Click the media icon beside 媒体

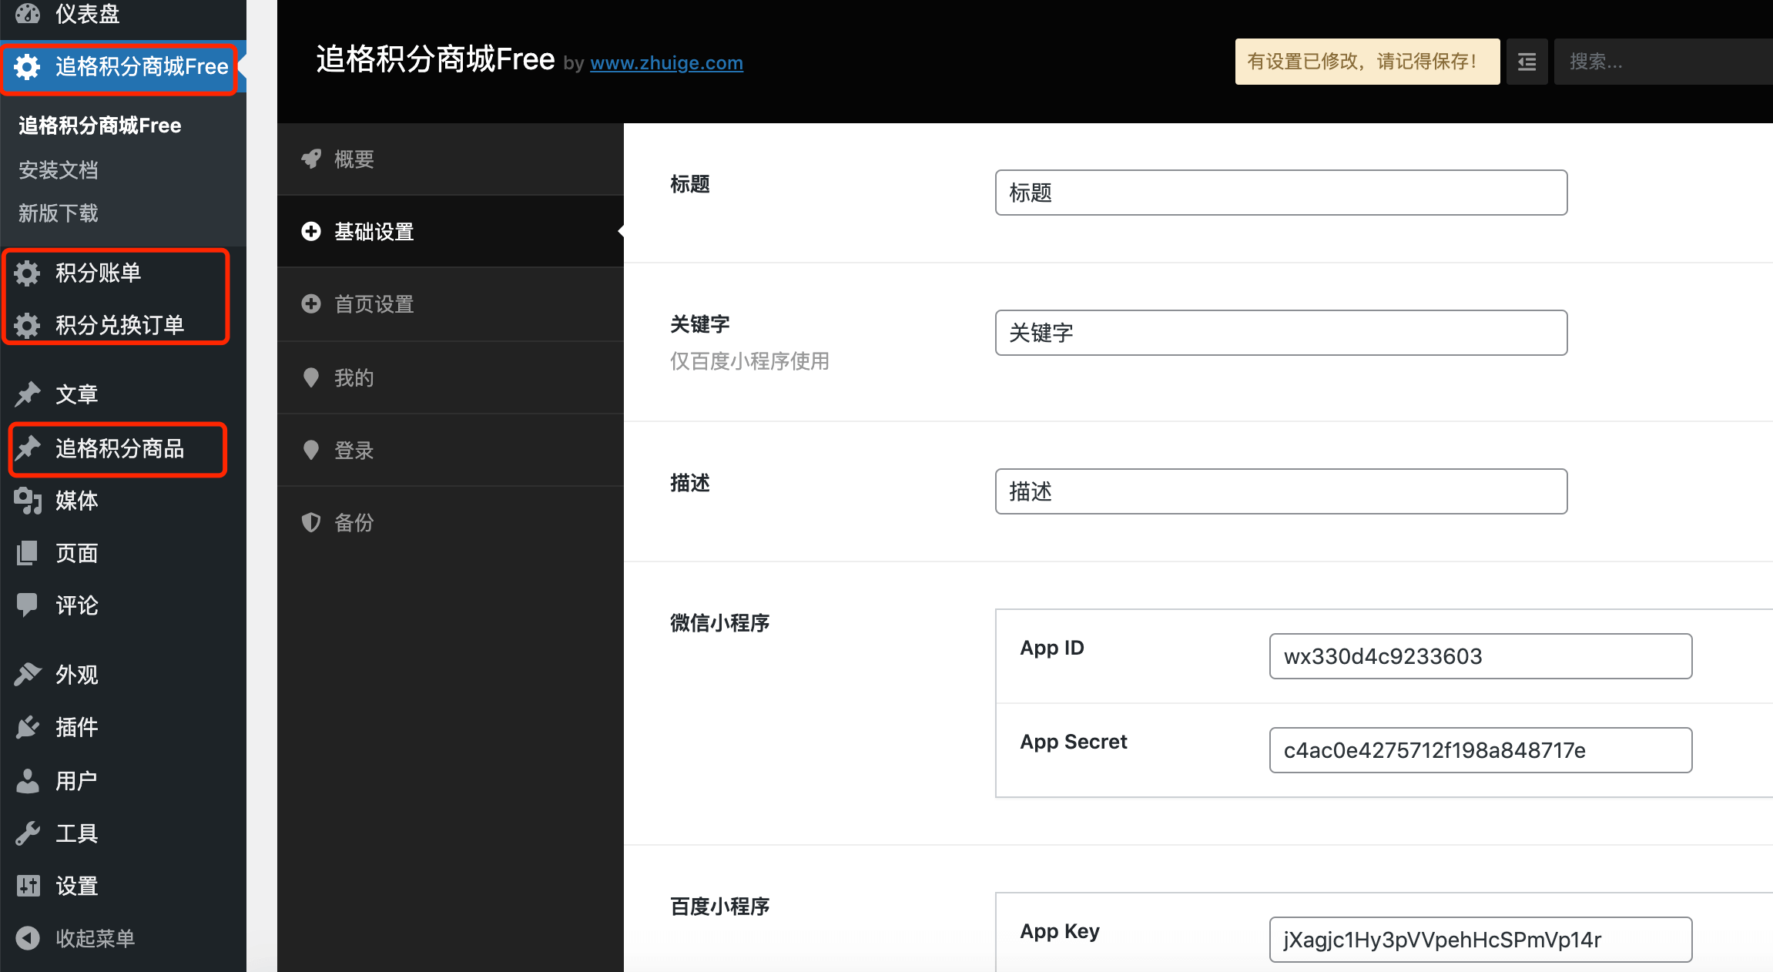(28, 501)
